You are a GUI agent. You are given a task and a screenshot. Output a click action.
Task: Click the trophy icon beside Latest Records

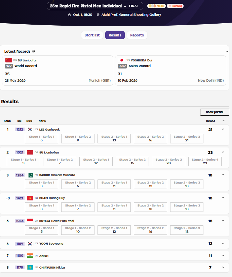[x=33, y=51]
